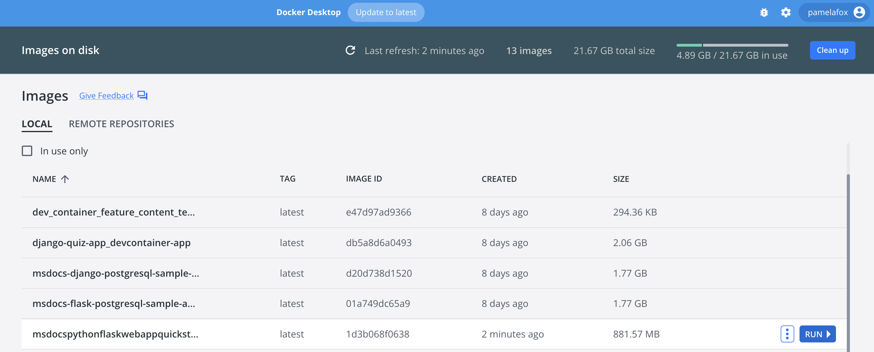The height and width of the screenshot is (352, 874).
Task: Sort images by the CREATED column
Action: pyautogui.click(x=499, y=179)
